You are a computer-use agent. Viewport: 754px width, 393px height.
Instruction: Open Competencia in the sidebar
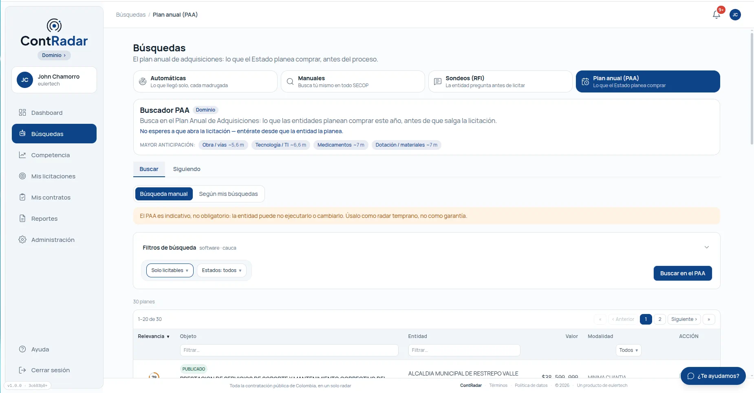point(54,155)
